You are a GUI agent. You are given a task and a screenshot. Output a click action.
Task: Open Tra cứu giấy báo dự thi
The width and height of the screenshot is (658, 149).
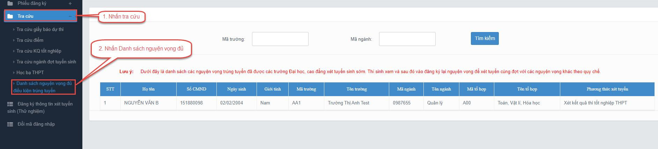tap(40, 30)
